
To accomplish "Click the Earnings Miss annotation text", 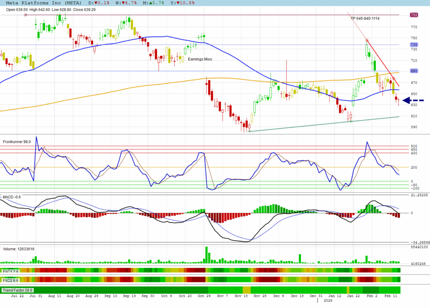I will [200, 60].
